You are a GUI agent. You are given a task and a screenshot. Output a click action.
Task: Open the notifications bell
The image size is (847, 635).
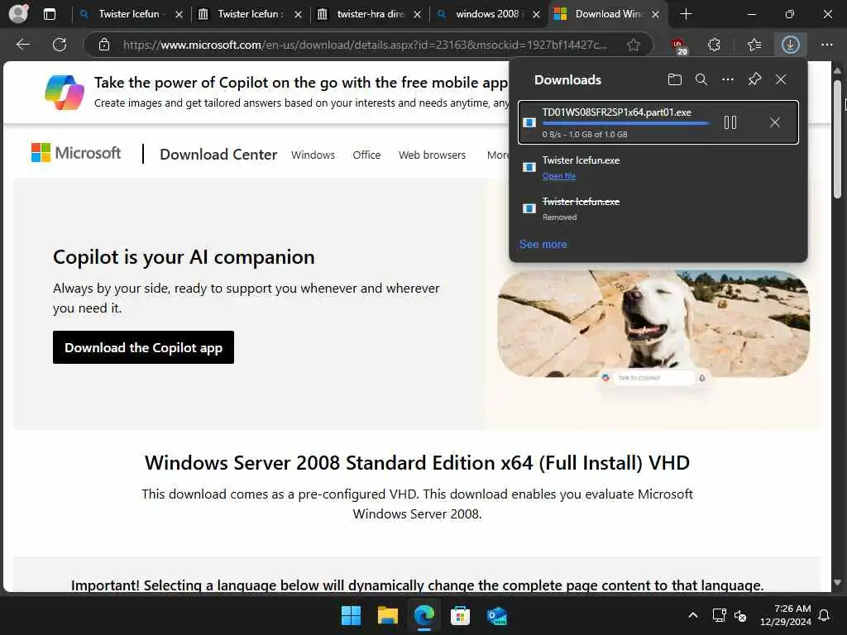click(825, 615)
